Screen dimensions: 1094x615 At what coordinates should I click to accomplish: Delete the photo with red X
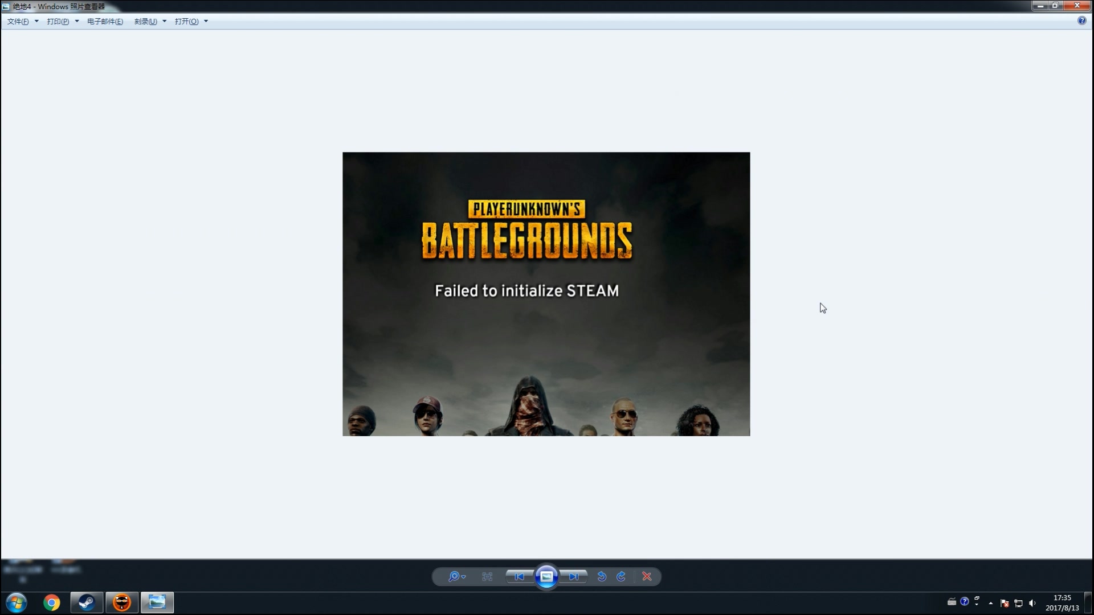pyautogui.click(x=647, y=577)
